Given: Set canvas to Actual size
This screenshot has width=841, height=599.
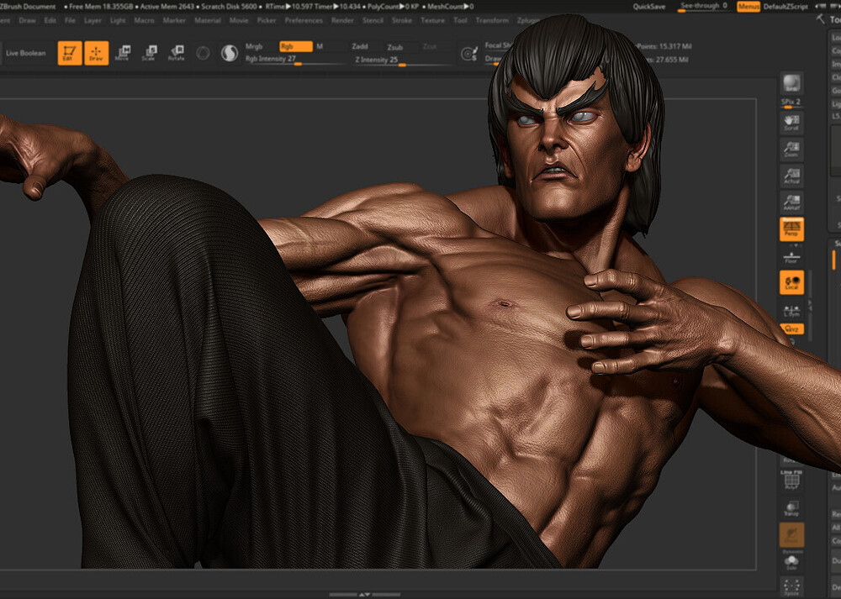Looking at the screenshot, I should (791, 176).
